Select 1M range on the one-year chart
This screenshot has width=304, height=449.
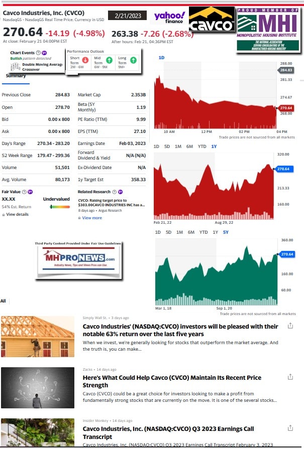point(178,146)
